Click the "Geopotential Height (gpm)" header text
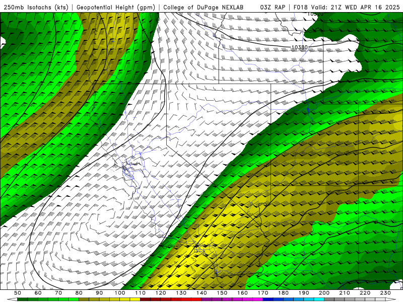The height and width of the screenshot is (302, 403). tap(116, 8)
